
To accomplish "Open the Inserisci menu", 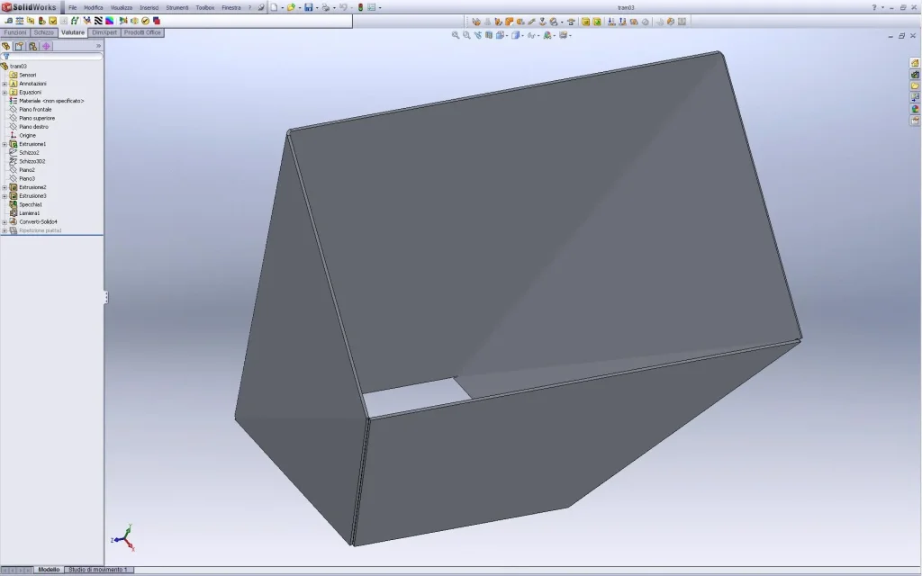I will [x=149, y=7].
